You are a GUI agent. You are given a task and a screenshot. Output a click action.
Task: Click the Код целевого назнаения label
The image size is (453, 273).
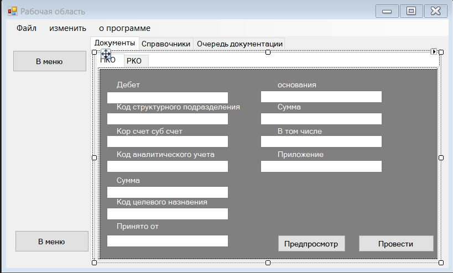pyautogui.click(x=162, y=202)
